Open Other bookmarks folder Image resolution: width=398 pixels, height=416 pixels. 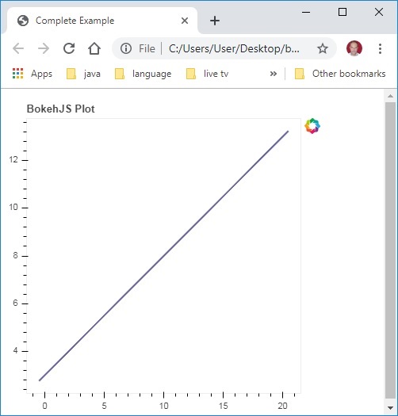[340, 74]
